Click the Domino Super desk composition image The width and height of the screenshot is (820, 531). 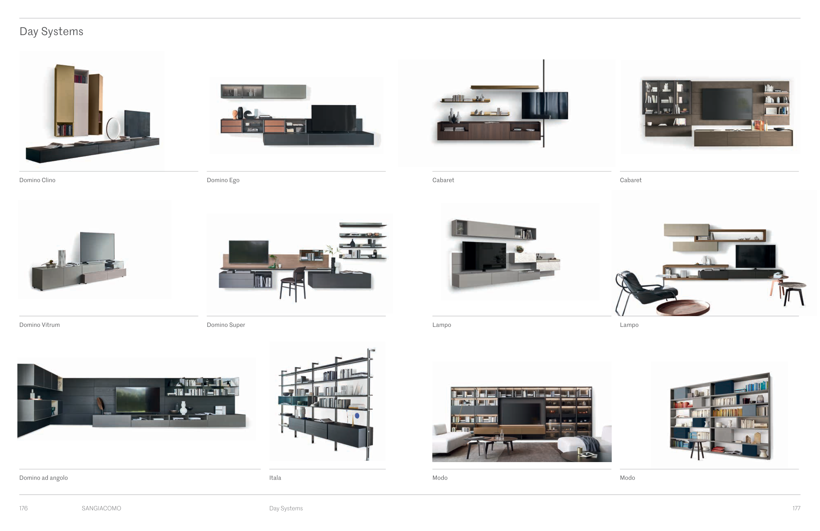pos(299,264)
